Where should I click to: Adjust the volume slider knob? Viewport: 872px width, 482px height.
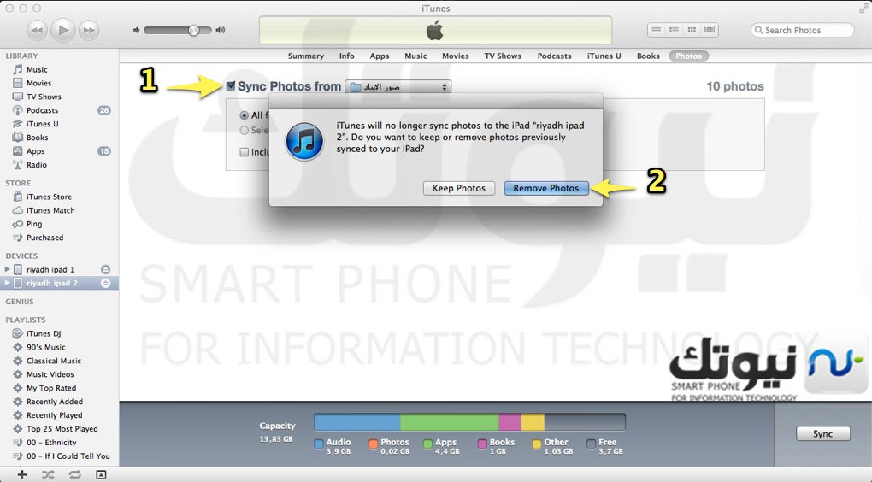[193, 30]
